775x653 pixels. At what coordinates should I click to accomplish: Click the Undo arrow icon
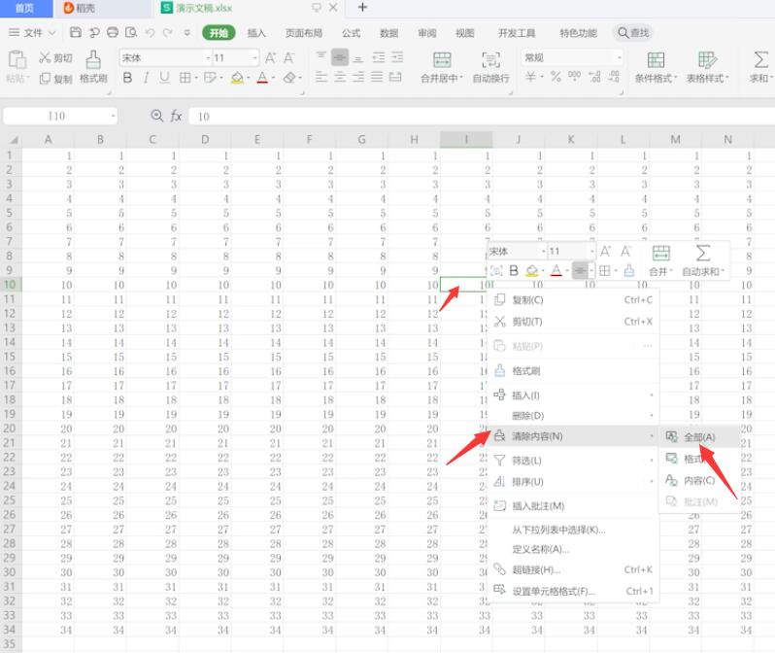pos(150,33)
